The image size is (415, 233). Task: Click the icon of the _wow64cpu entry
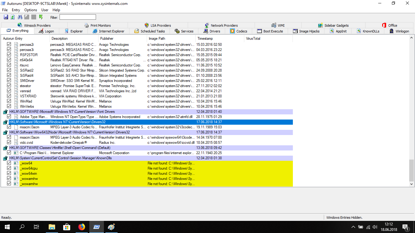16,168
